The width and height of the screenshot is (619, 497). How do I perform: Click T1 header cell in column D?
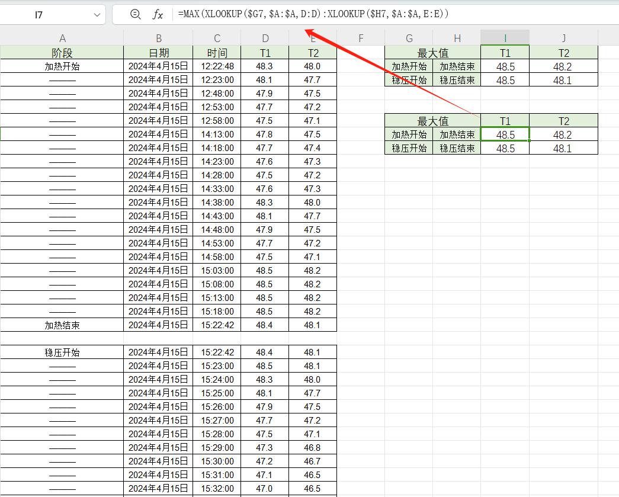[x=265, y=53]
